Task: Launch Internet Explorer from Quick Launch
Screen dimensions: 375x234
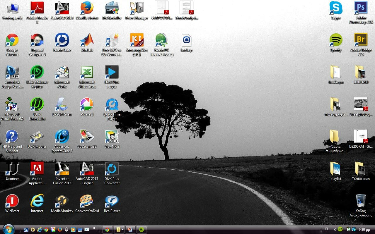Action: click(x=40, y=230)
